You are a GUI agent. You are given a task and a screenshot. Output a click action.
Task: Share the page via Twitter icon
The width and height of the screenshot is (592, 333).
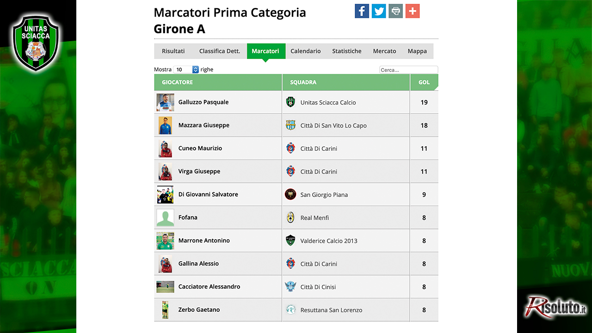click(379, 11)
